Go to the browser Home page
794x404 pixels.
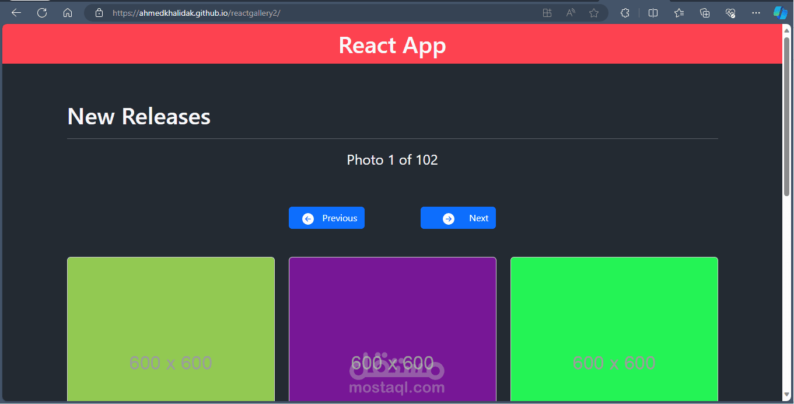[68, 12]
